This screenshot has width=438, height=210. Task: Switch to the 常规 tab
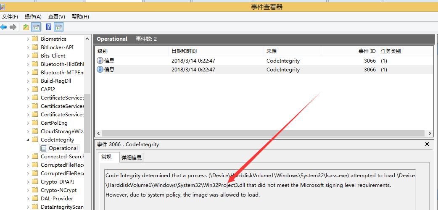[108, 157]
